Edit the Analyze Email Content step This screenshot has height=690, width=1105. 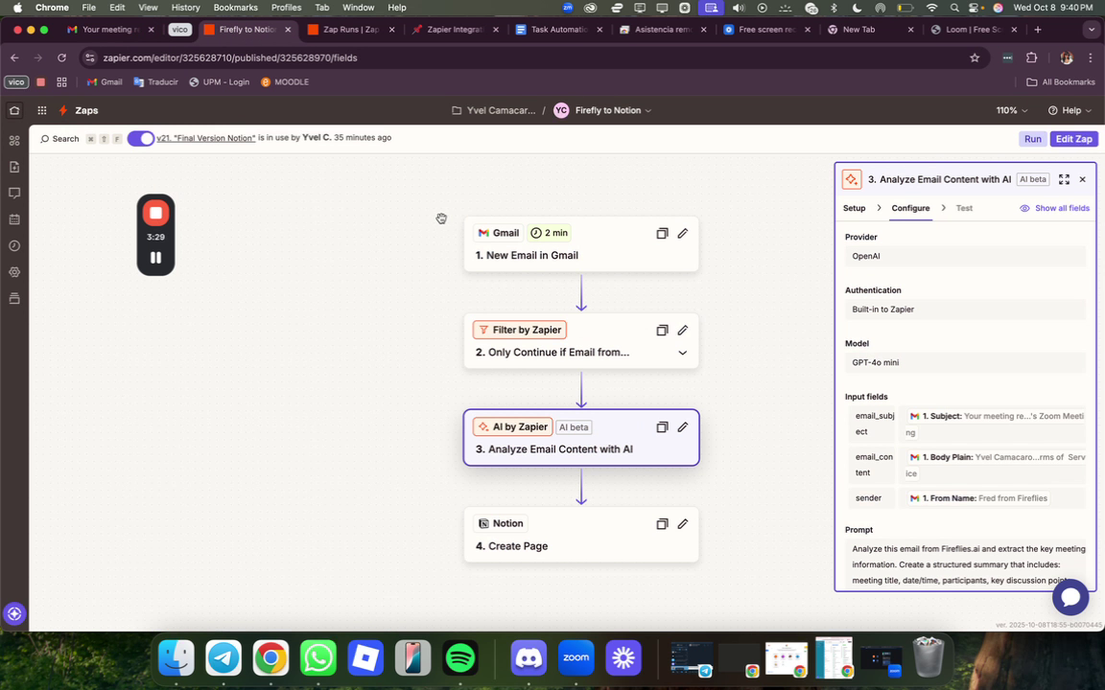[682, 427]
